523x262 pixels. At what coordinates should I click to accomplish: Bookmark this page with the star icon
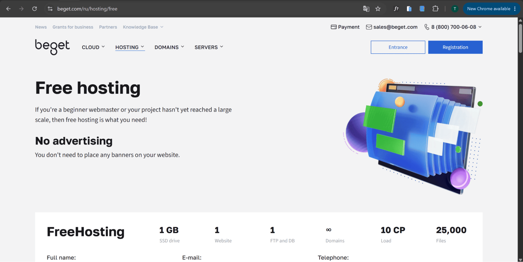coord(378,9)
